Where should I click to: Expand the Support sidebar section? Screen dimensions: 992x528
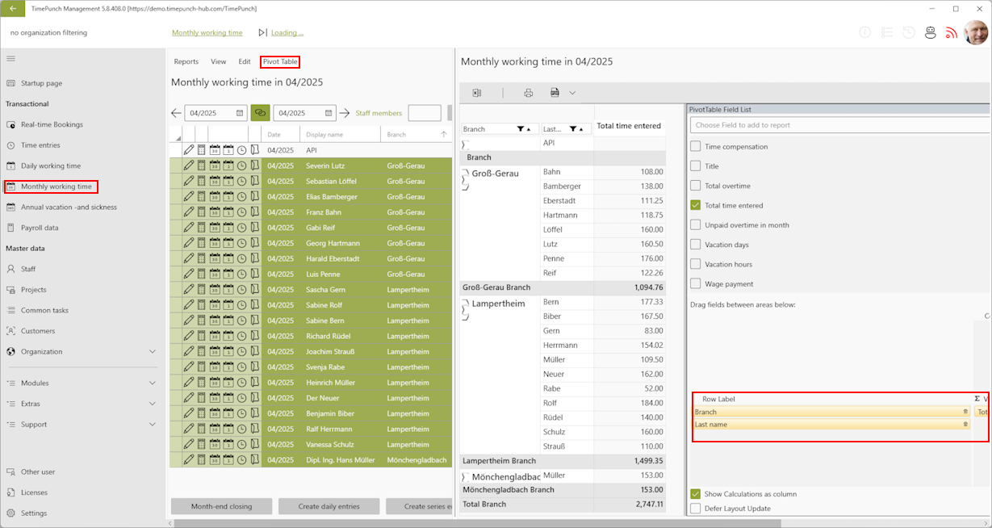click(x=153, y=425)
